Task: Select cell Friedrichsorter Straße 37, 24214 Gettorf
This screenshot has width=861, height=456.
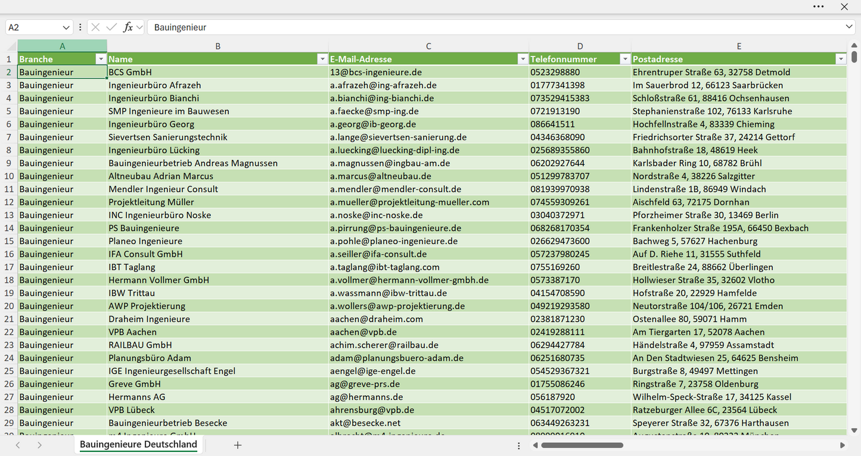Action: coord(739,137)
